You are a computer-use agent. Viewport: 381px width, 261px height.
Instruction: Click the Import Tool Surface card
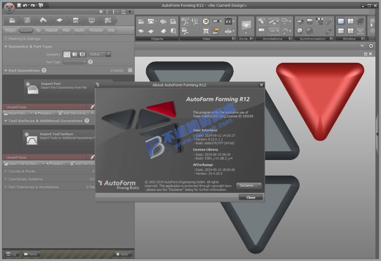pos(59,139)
